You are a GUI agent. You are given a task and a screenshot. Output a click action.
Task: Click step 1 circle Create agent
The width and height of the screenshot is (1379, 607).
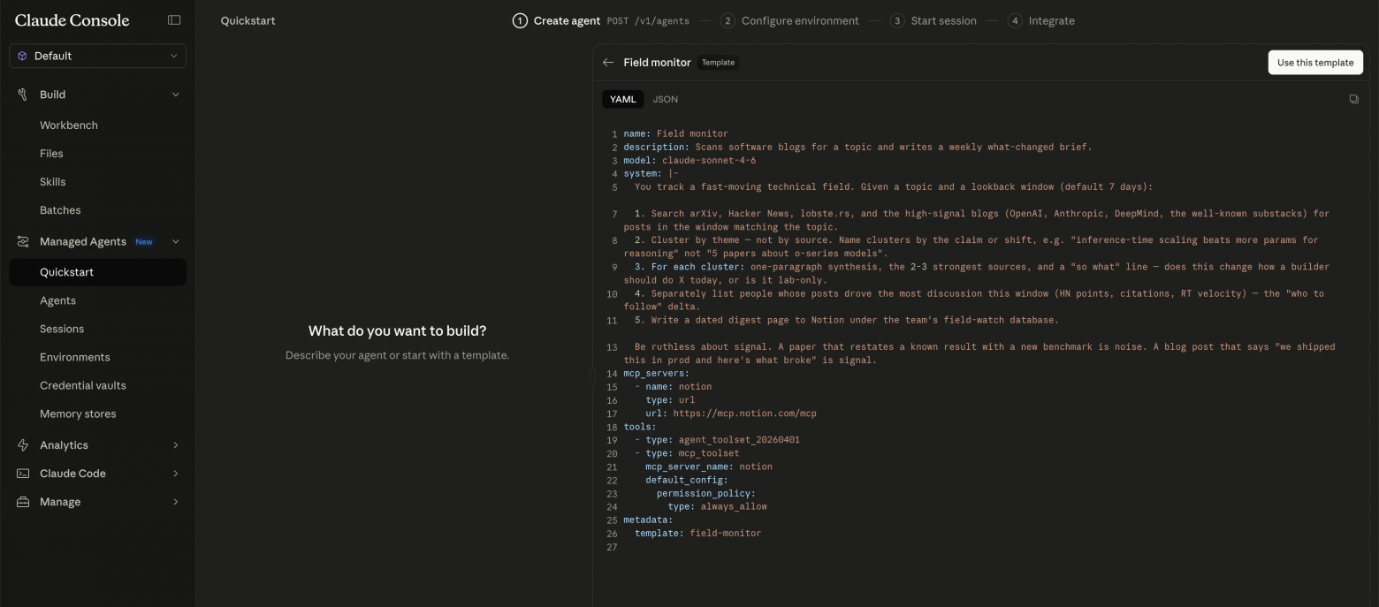(x=520, y=20)
